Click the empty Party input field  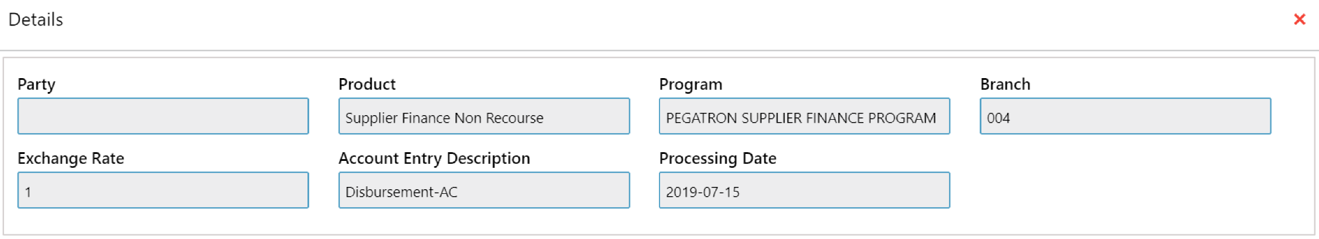click(x=163, y=116)
